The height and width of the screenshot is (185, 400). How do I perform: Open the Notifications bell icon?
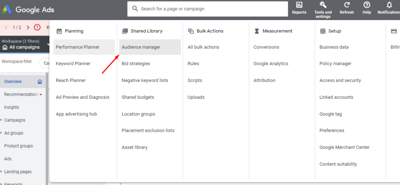[389, 5]
